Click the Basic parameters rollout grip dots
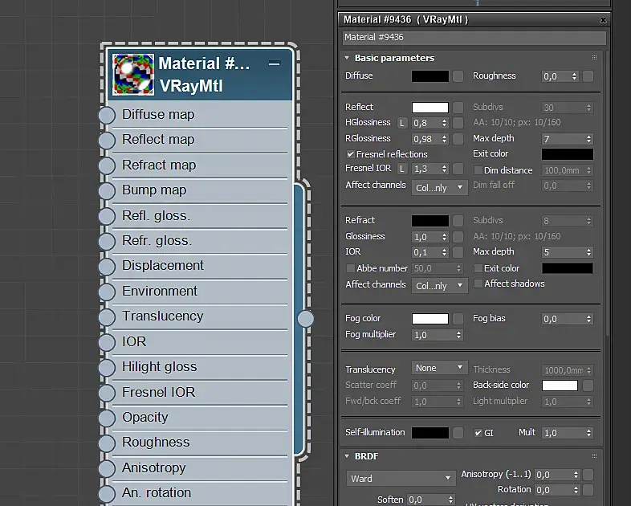This screenshot has height=506, width=631. (x=594, y=58)
